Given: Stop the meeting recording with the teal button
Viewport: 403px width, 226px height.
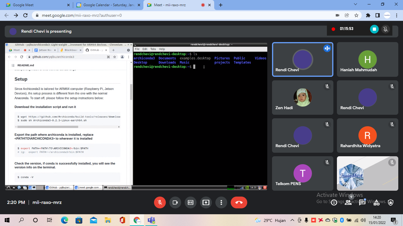Looking at the screenshot, I should (x=374, y=29).
